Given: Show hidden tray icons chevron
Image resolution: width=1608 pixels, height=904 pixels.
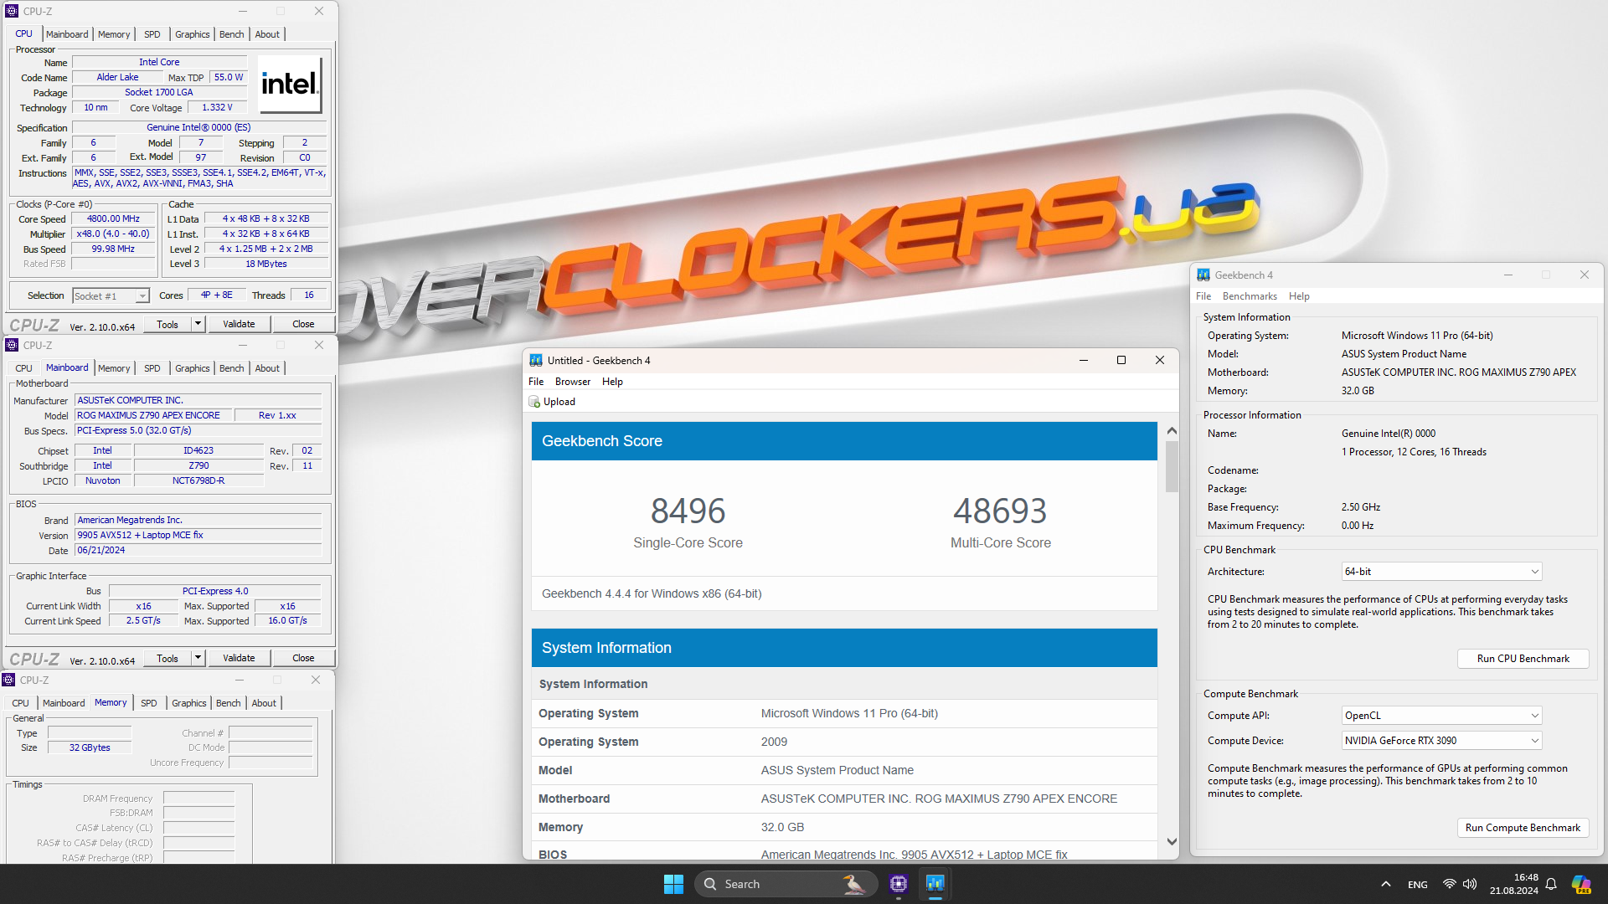Looking at the screenshot, I should coord(1386,884).
